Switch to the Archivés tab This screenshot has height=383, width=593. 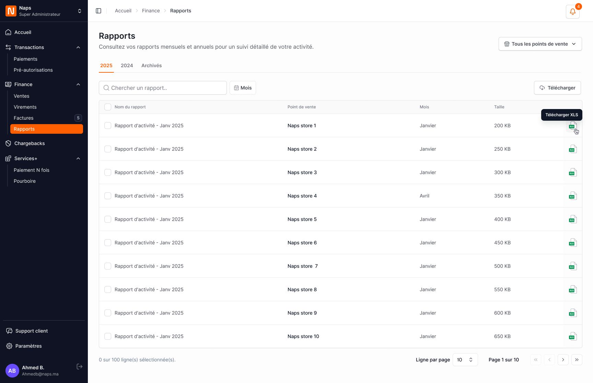[151, 65]
